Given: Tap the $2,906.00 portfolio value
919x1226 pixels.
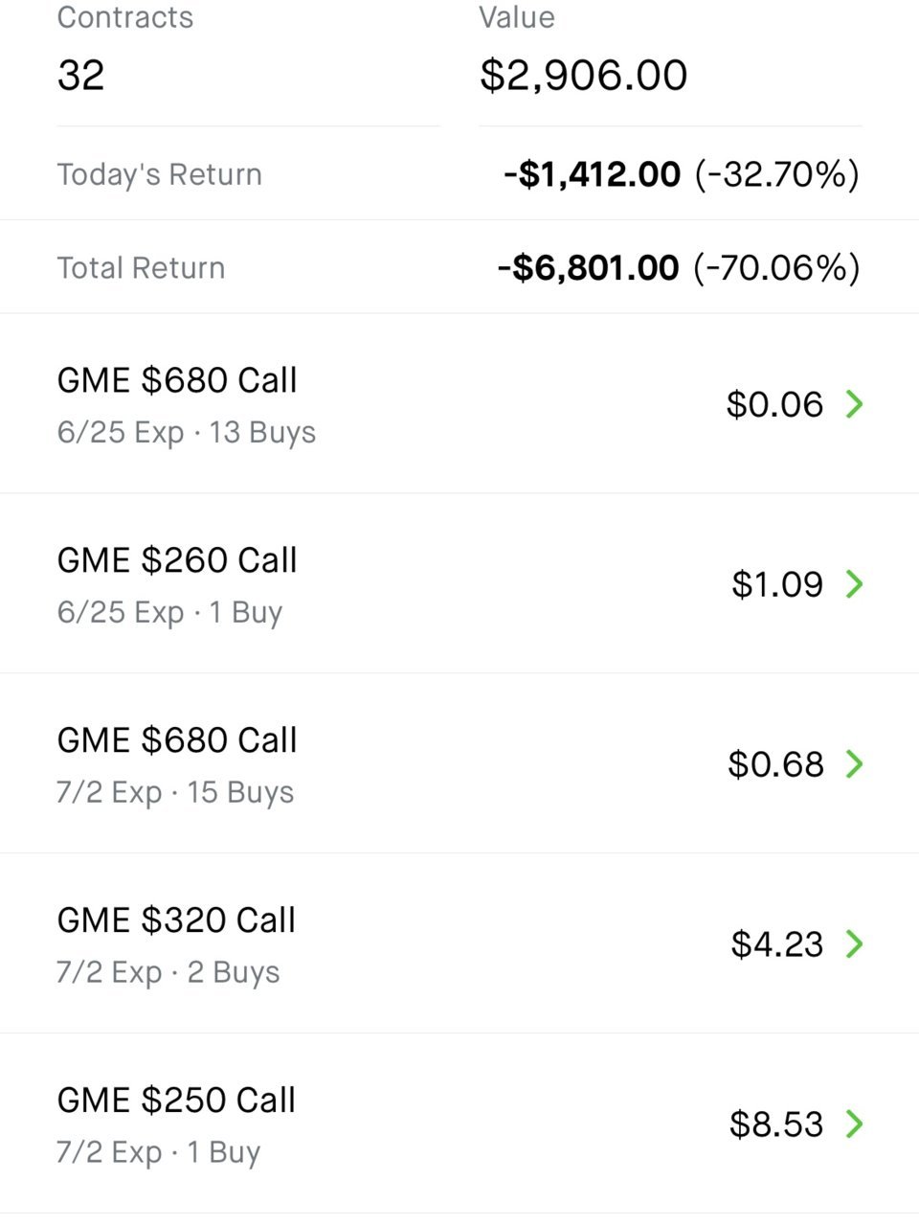Looking at the screenshot, I should click(x=584, y=76).
